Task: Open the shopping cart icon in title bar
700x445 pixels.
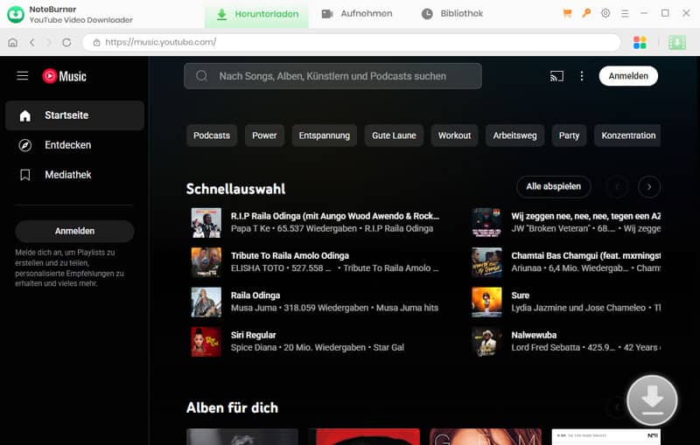Action: pyautogui.click(x=567, y=13)
